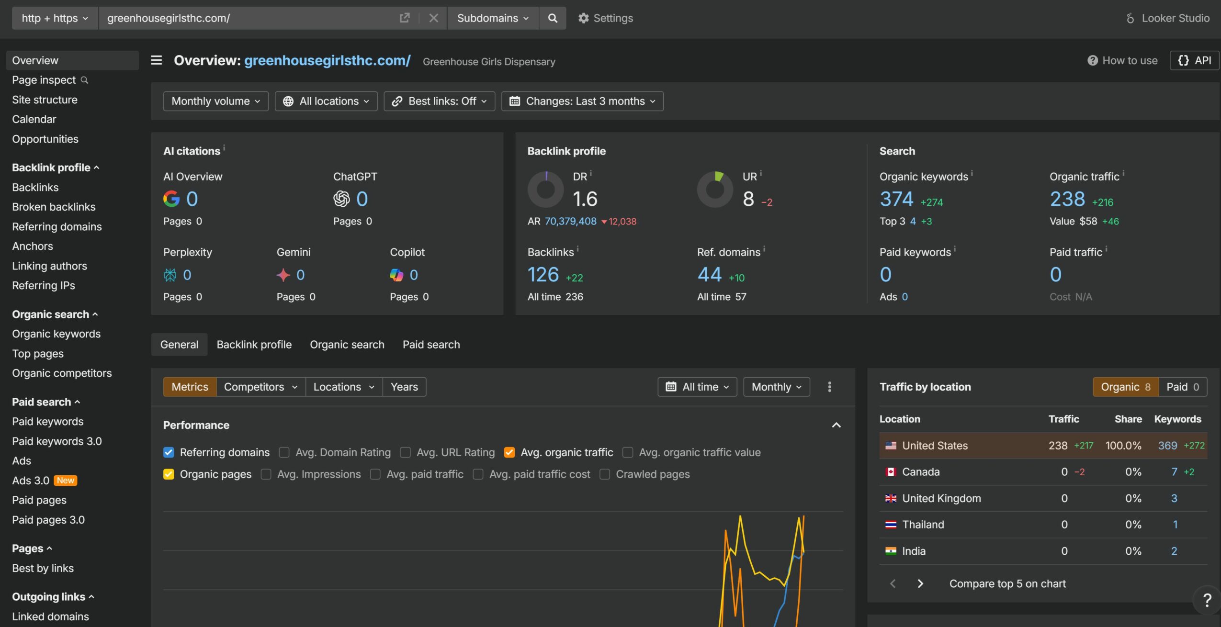Enable the Avg. Domain Rating checkbox
Screen dimensions: 1221x627
coord(284,452)
